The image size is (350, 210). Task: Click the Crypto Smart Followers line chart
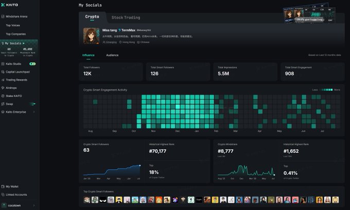(x=112, y=170)
